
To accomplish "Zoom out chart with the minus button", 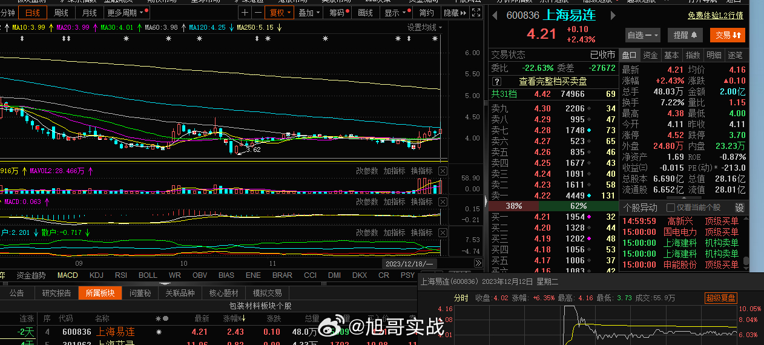I will click(x=258, y=13).
